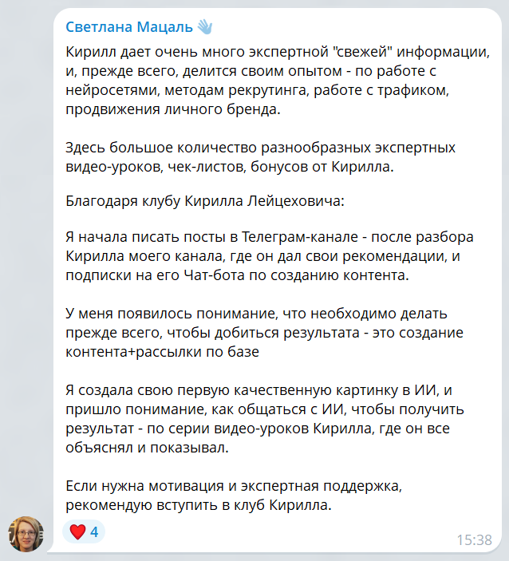
Task: Click the word 'Чат-бота' in the message
Action: (214, 275)
